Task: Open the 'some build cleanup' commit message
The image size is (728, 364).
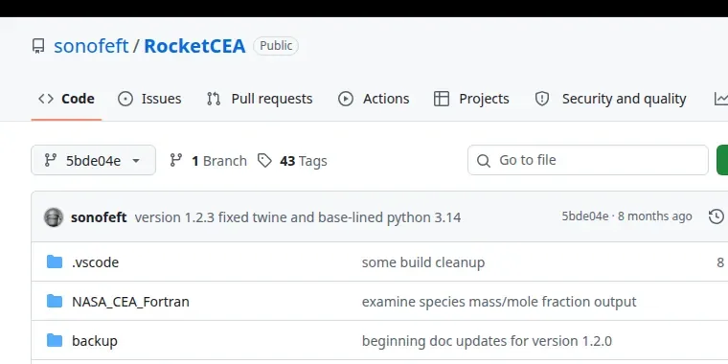Action: pyautogui.click(x=423, y=262)
